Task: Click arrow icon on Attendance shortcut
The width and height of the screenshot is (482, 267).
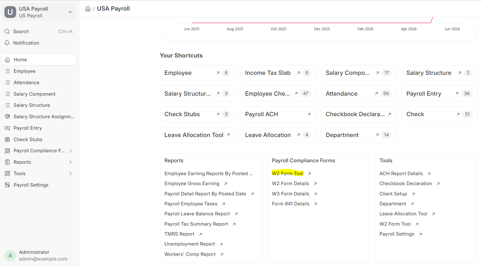Action: coord(376,94)
